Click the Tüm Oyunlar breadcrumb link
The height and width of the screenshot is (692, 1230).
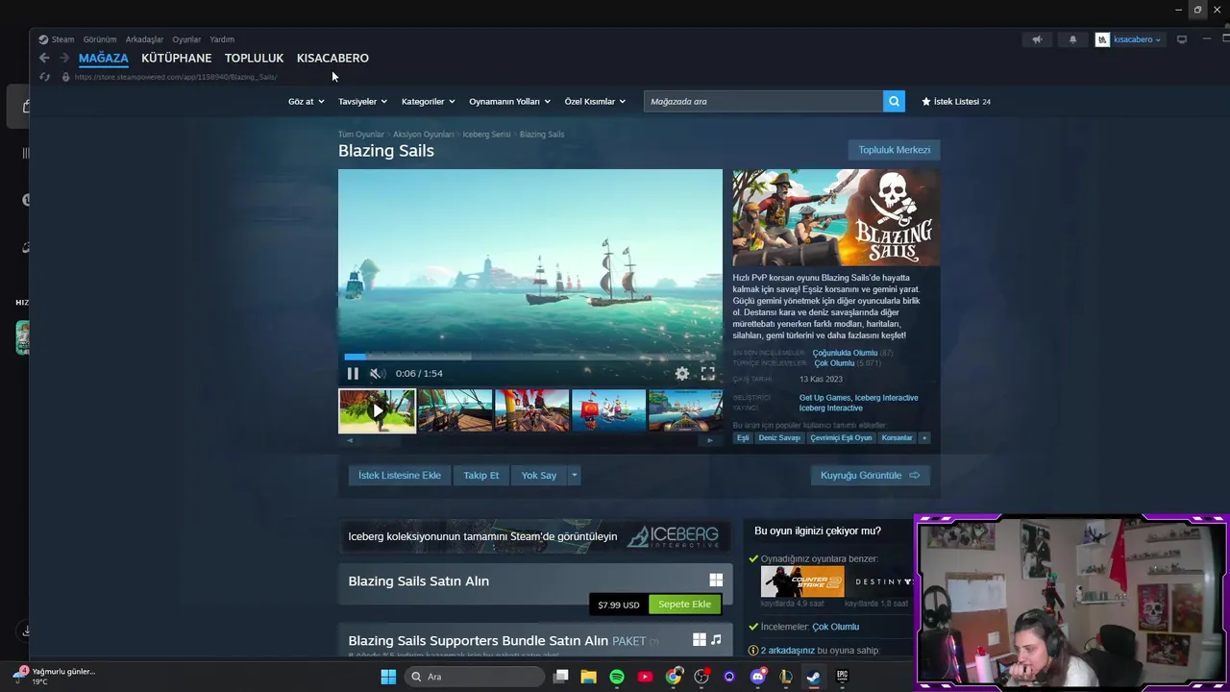[x=361, y=135]
